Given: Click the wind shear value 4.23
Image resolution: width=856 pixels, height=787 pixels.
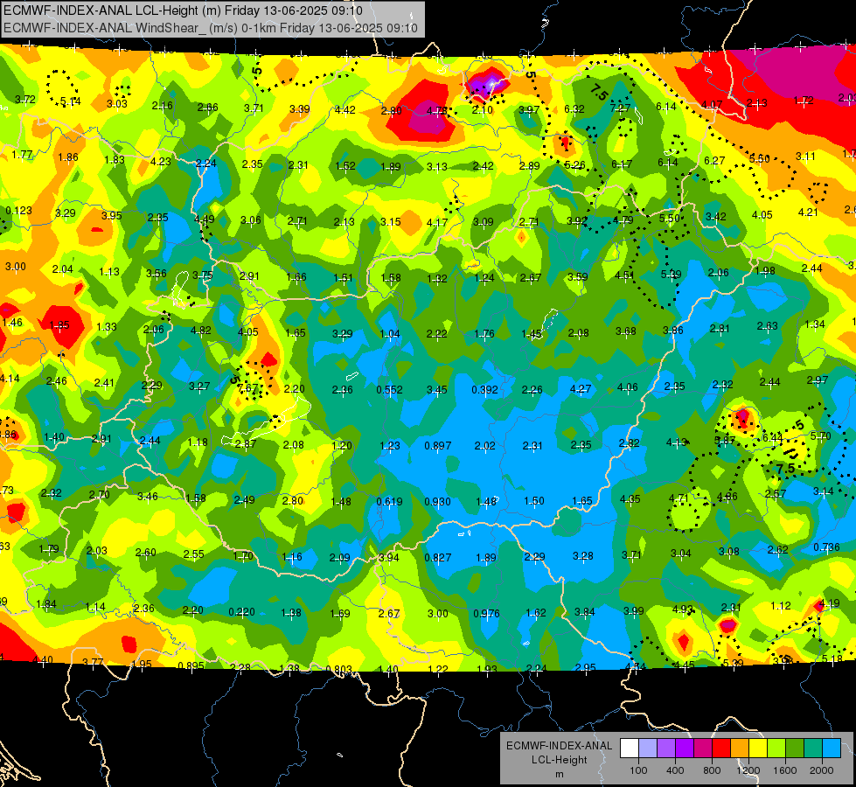Looking at the screenshot, I should (x=161, y=161).
